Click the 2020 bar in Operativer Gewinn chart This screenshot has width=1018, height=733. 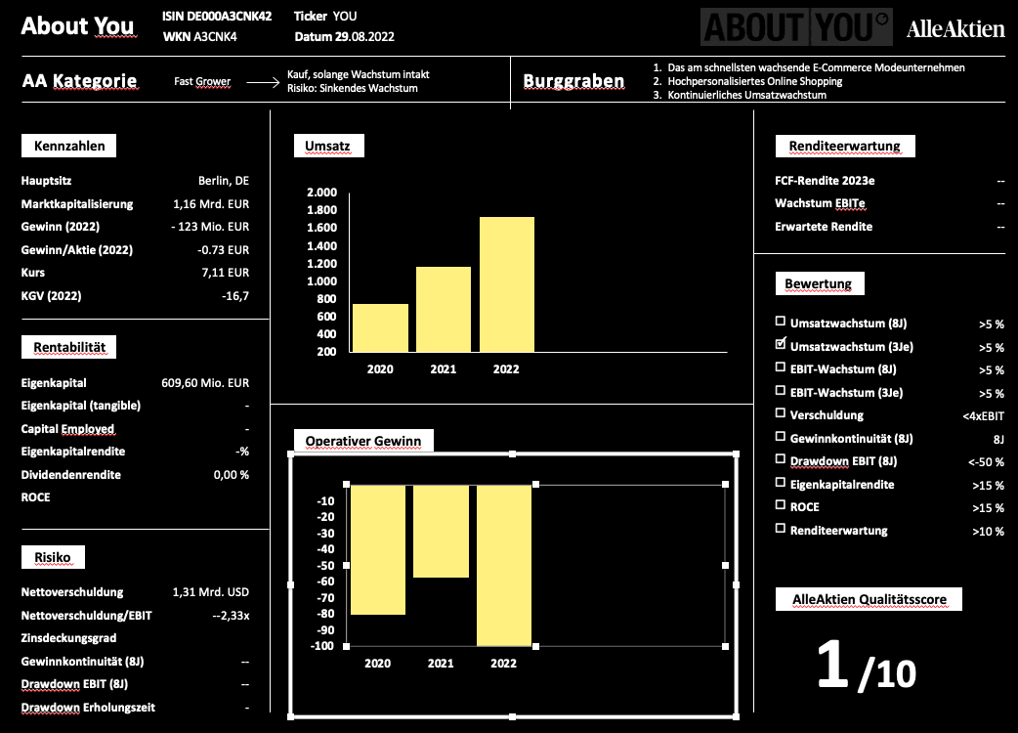(378, 549)
